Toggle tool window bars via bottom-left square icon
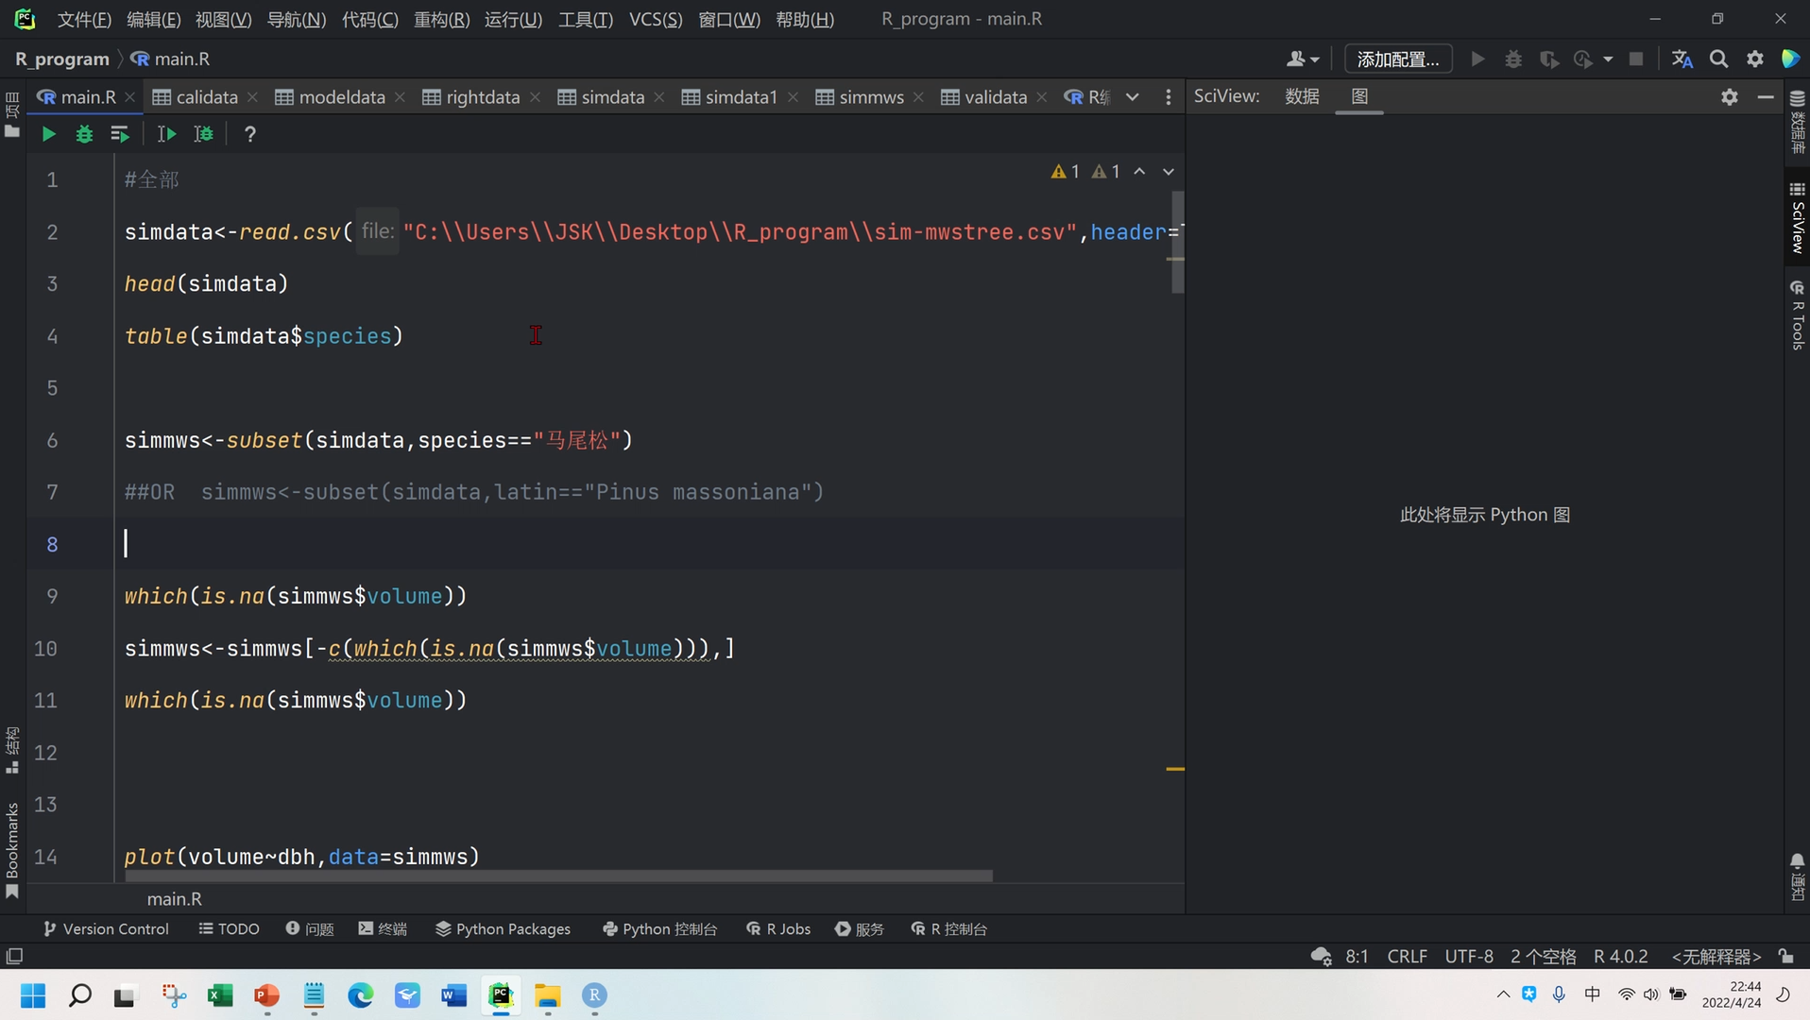 [14, 956]
